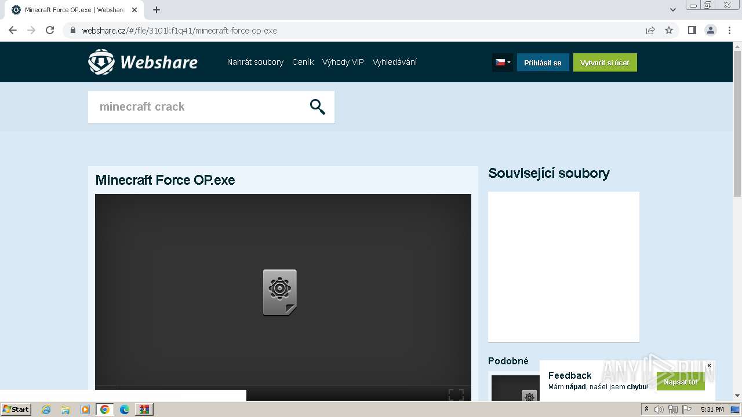742x417 pixels.
Task: Open the Czech flag language dropdown
Action: coord(502,63)
